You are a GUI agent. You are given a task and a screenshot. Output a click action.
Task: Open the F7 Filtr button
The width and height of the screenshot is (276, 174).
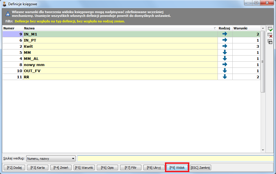[x=131, y=168]
